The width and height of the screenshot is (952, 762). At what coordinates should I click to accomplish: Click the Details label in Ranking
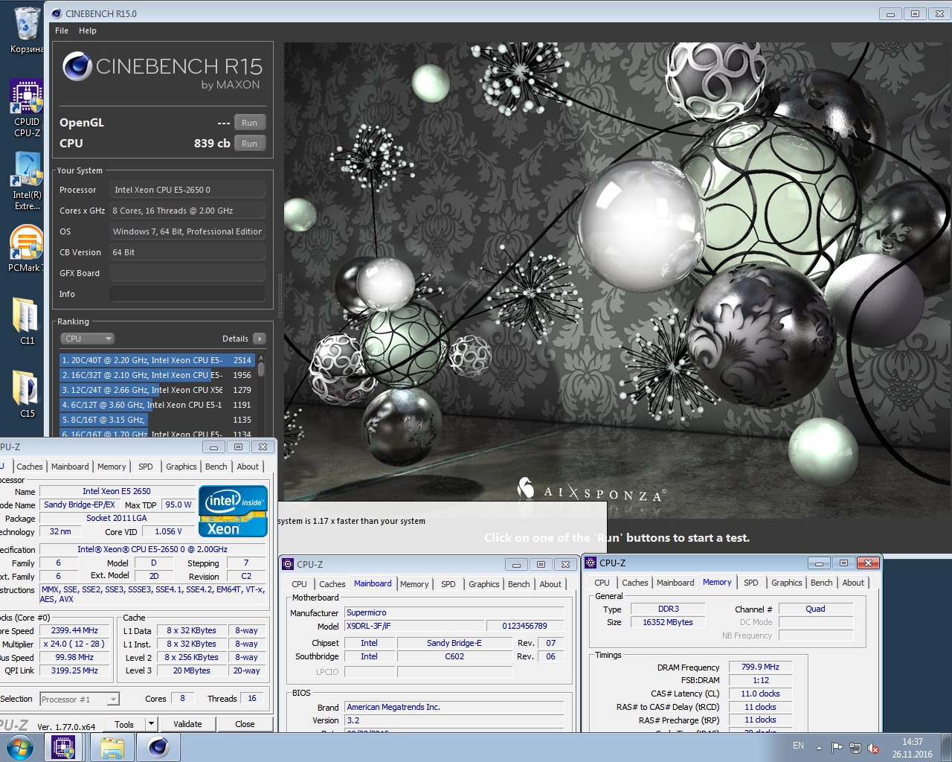235,339
